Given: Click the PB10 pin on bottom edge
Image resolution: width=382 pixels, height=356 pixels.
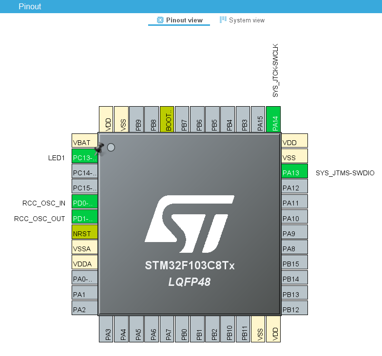Looking at the screenshot, I should 228,329.
